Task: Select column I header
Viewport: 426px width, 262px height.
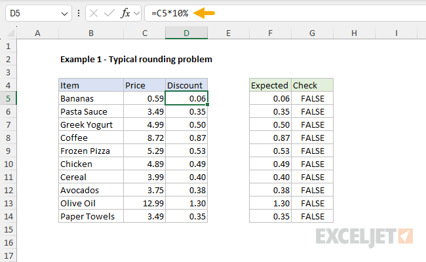Action: coord(396,33)
